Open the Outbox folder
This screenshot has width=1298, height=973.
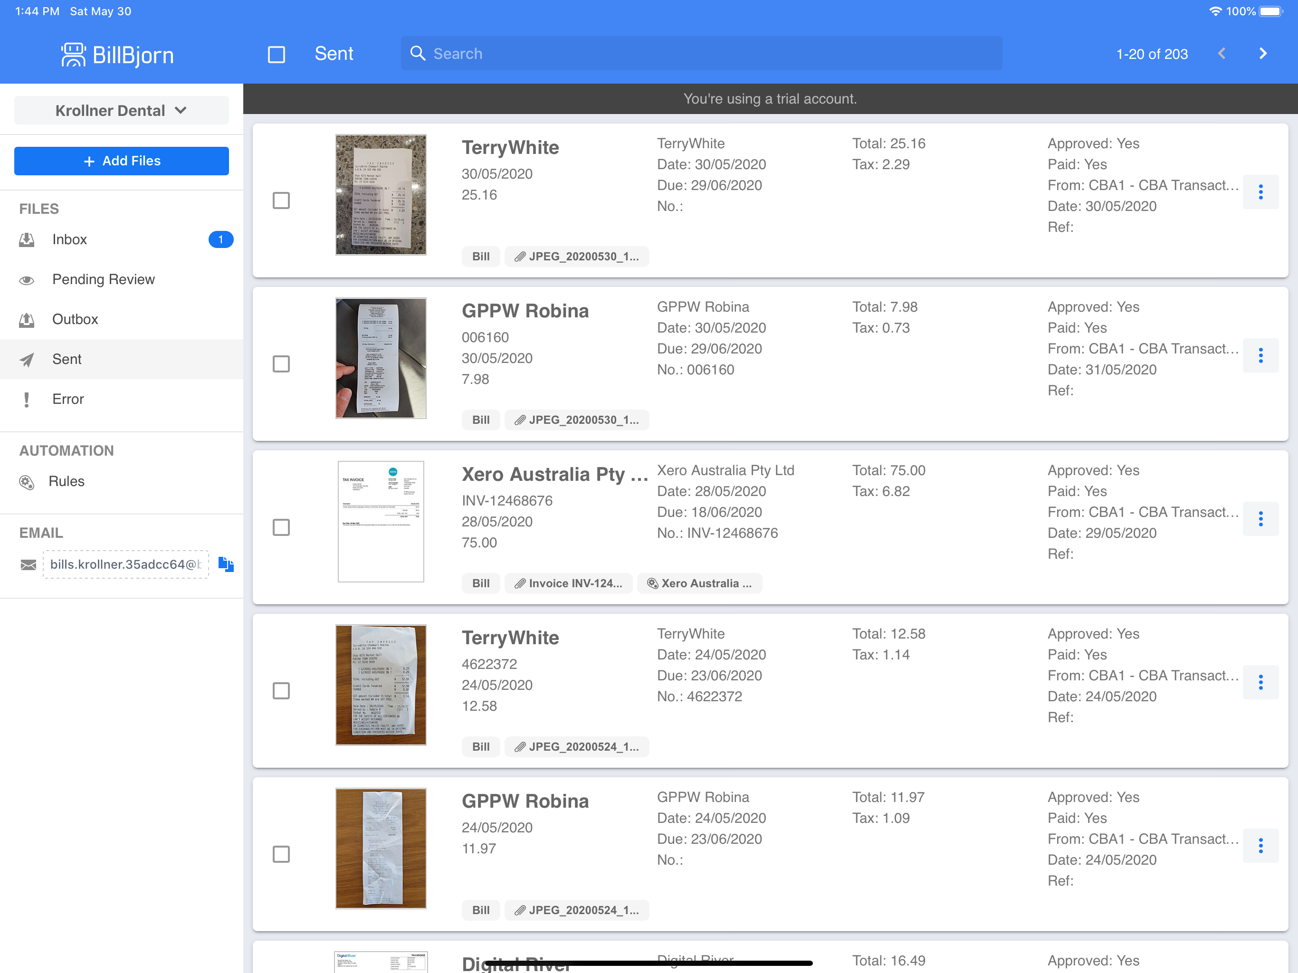click(122, 319)
